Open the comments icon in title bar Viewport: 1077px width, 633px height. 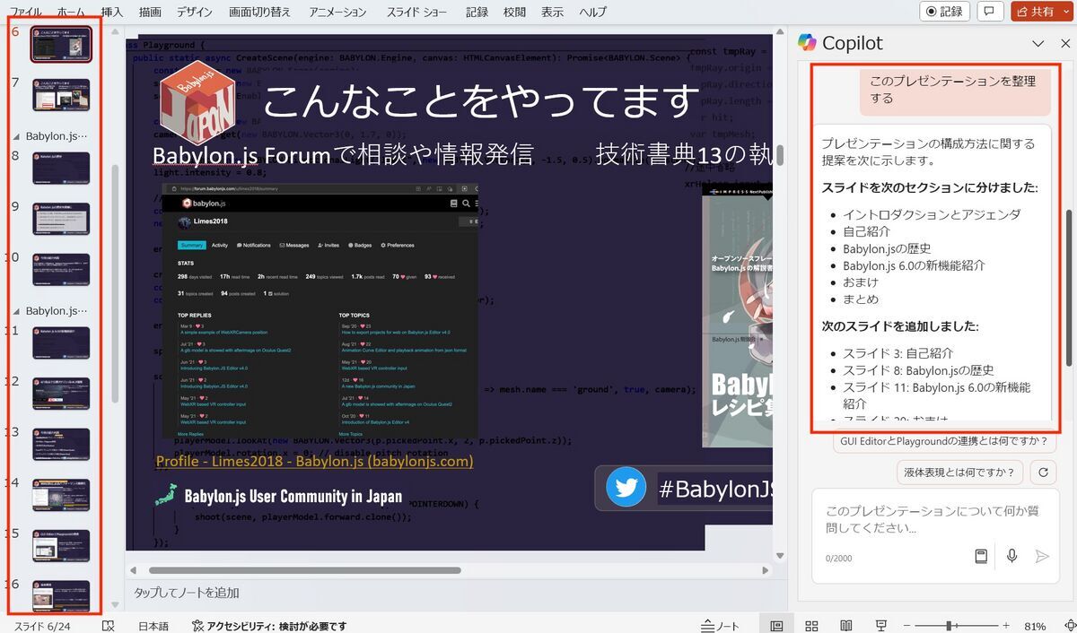point(989,12)
